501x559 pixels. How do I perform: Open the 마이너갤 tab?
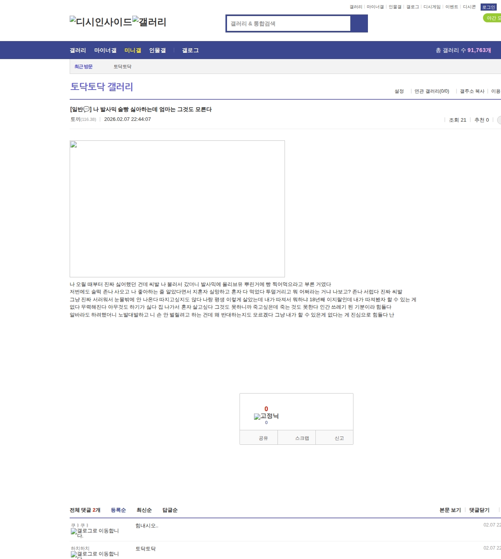pyautogui.click(x=105, y=50)
